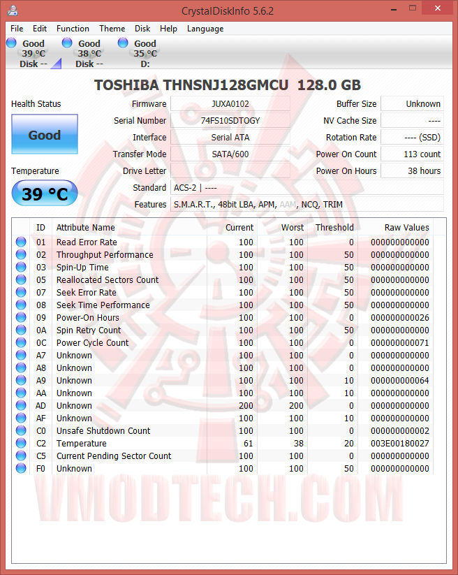Click status orb of Power-On Hours row
This screenshot has height=575, width=458.
21,317
